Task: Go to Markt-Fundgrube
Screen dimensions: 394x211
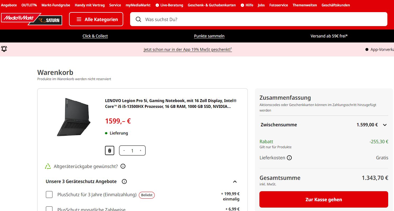Action: pyautogui.click(x=56, y=5)
